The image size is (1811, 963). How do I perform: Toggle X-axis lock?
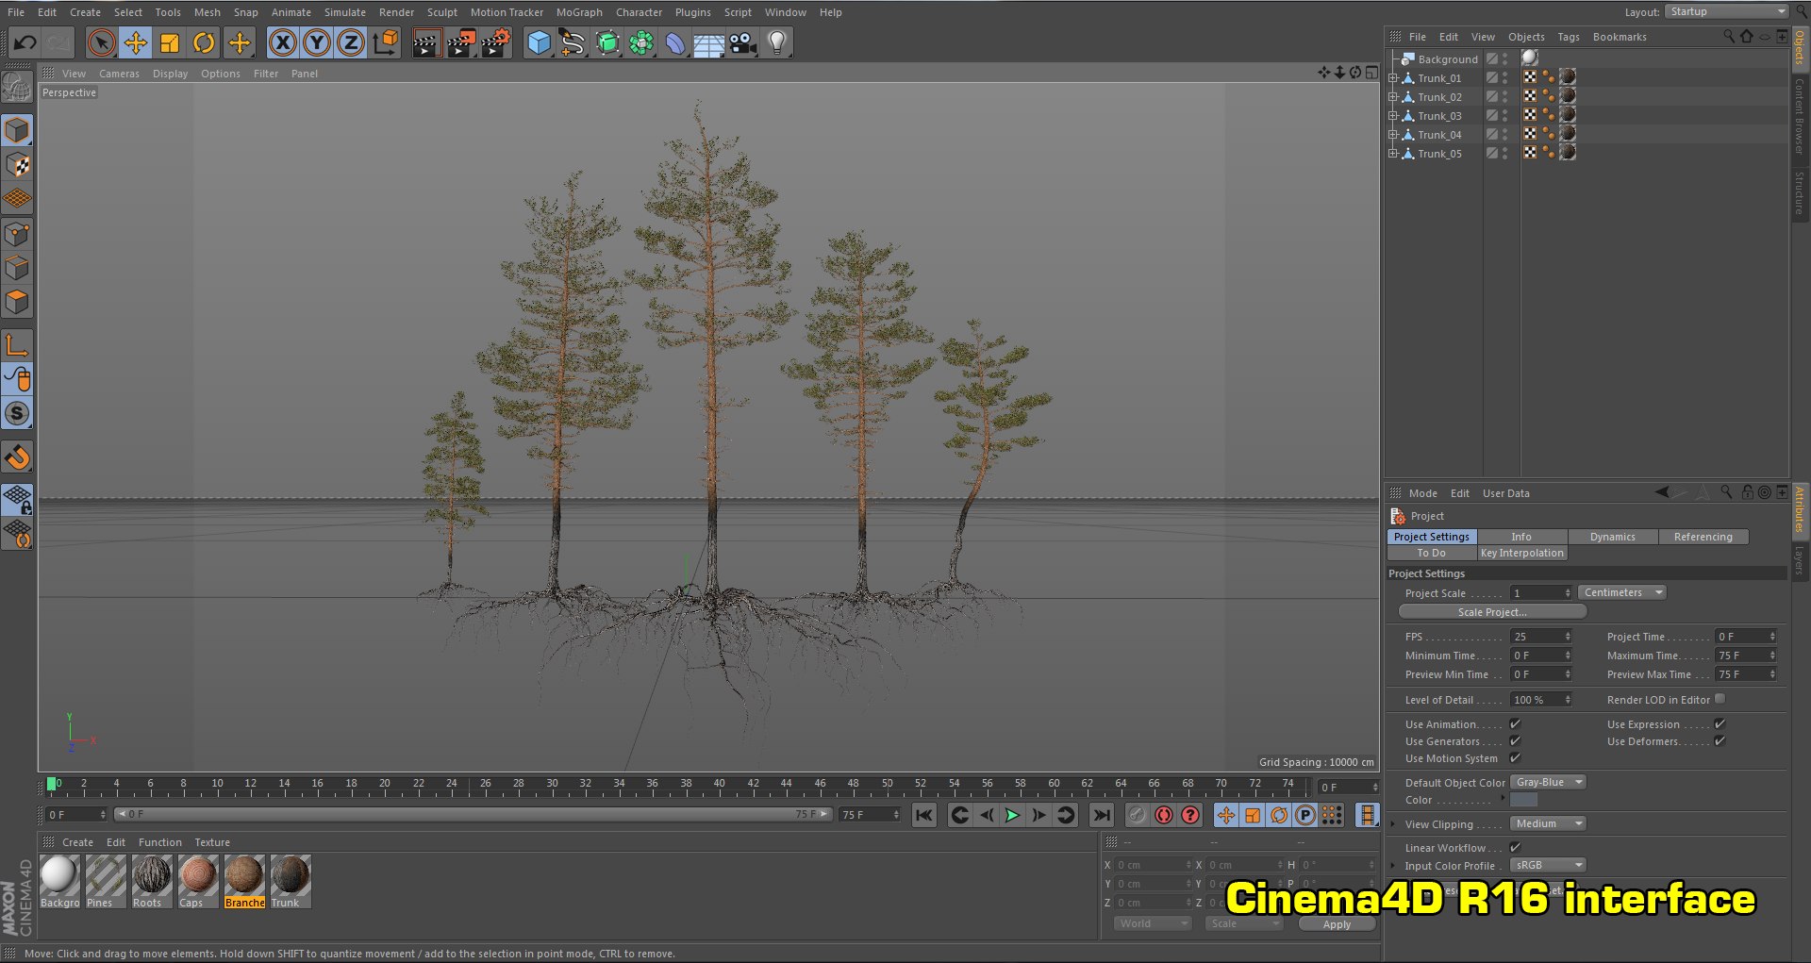(283, 42)
